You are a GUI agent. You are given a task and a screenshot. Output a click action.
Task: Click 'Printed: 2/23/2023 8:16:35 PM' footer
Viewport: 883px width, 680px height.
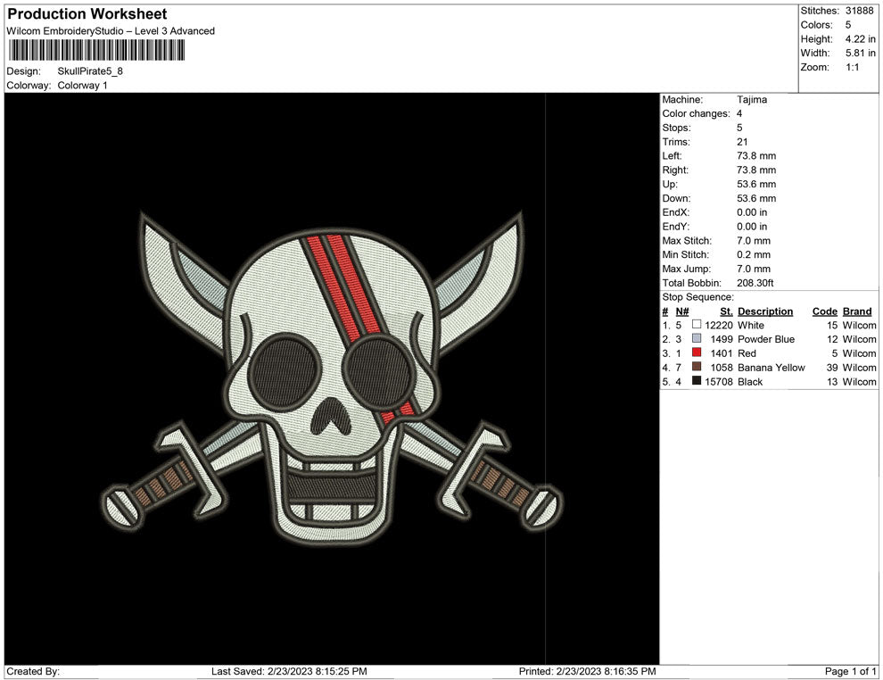[x=588, y=671]
